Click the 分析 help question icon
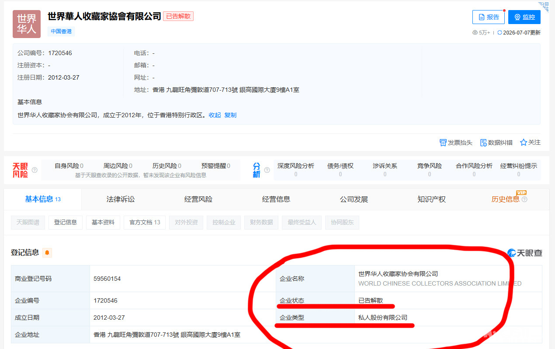The image size is (555, 349). [267, 170]
